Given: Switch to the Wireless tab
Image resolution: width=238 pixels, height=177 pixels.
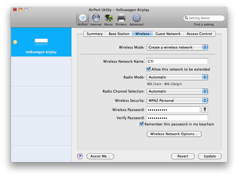Looking at the screenshot, I should tap(142, 34).
